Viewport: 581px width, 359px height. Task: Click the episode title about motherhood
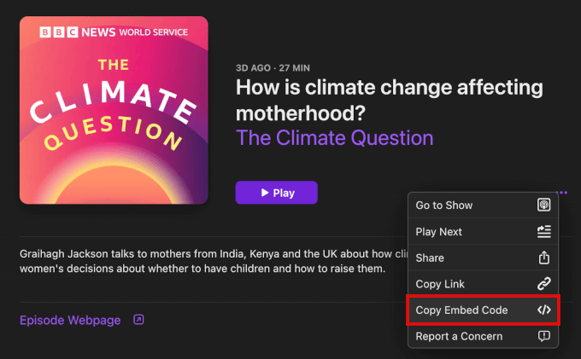[389, 100]
